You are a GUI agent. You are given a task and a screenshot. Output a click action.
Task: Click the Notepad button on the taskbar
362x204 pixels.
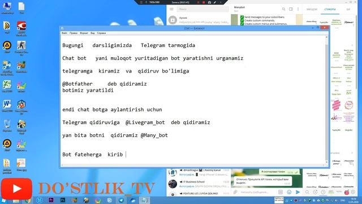click(x=144, y=200)
